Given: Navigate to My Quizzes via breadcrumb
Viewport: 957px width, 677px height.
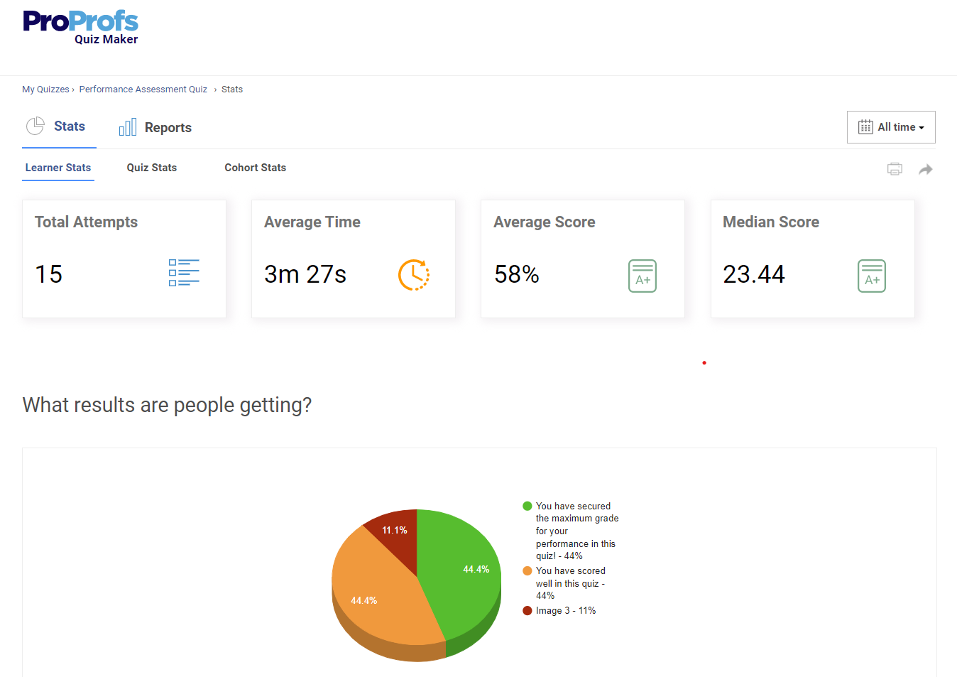Looking at the screenshot, I should point(45,89).
